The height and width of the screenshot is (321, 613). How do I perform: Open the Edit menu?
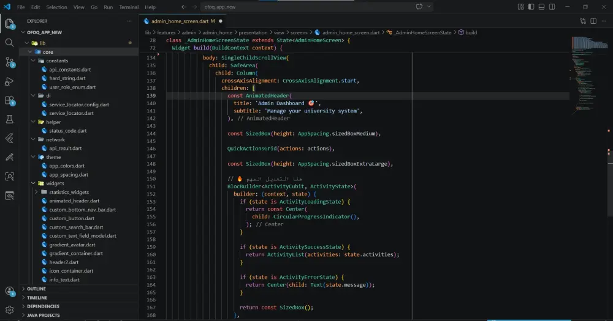tap(36, 7)
